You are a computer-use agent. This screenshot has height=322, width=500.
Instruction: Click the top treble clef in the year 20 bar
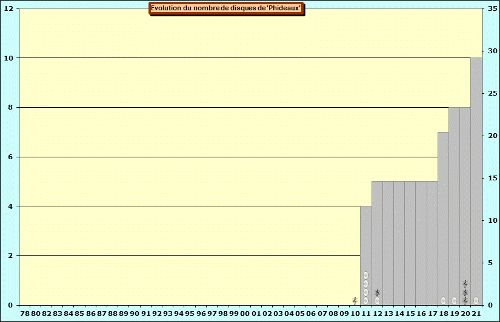coord(465,283)
